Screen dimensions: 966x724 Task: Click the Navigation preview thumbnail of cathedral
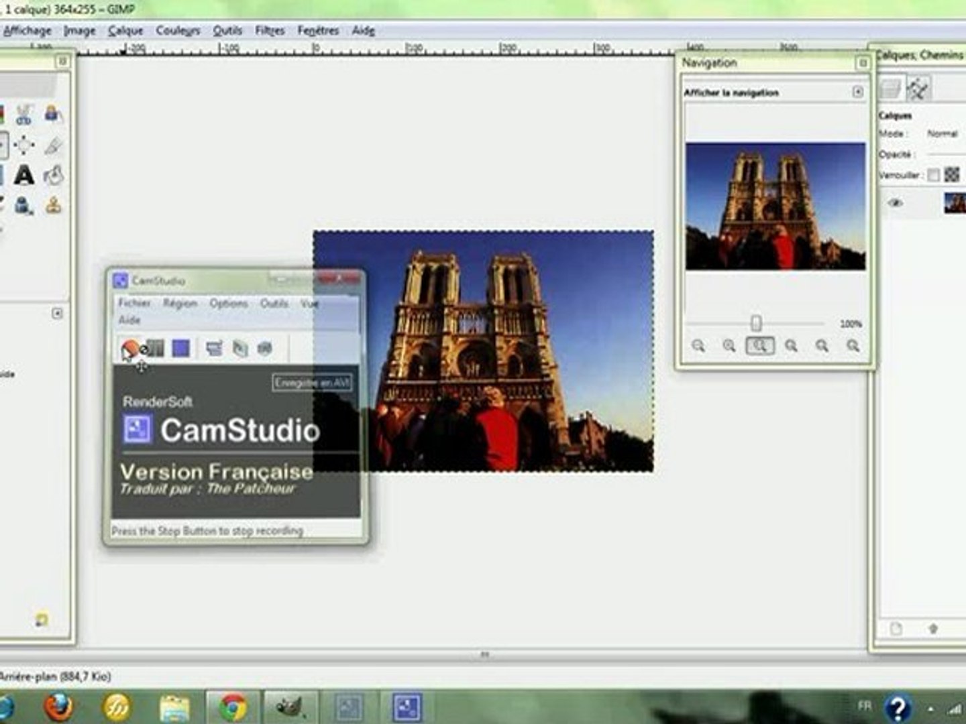pos(775,206)
